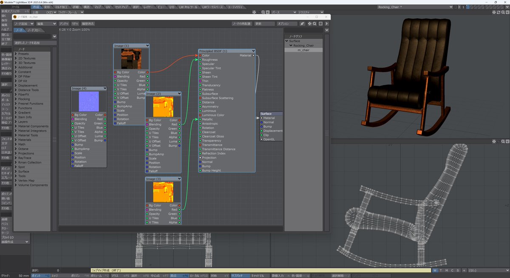This screenshot has height=278, width=510.
Task: Toggle ポイント selection mode in bottom bar
Action: tap(41, 275)
